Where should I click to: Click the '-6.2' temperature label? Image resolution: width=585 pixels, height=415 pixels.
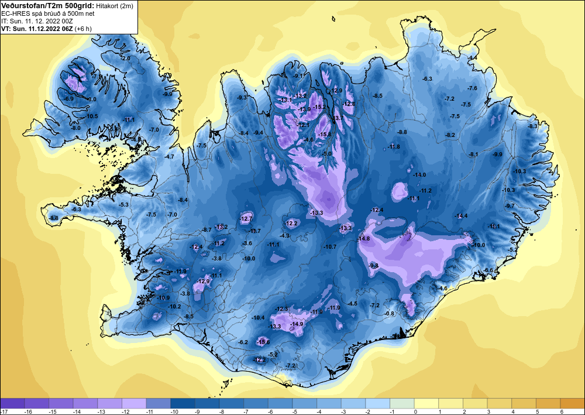243,342
